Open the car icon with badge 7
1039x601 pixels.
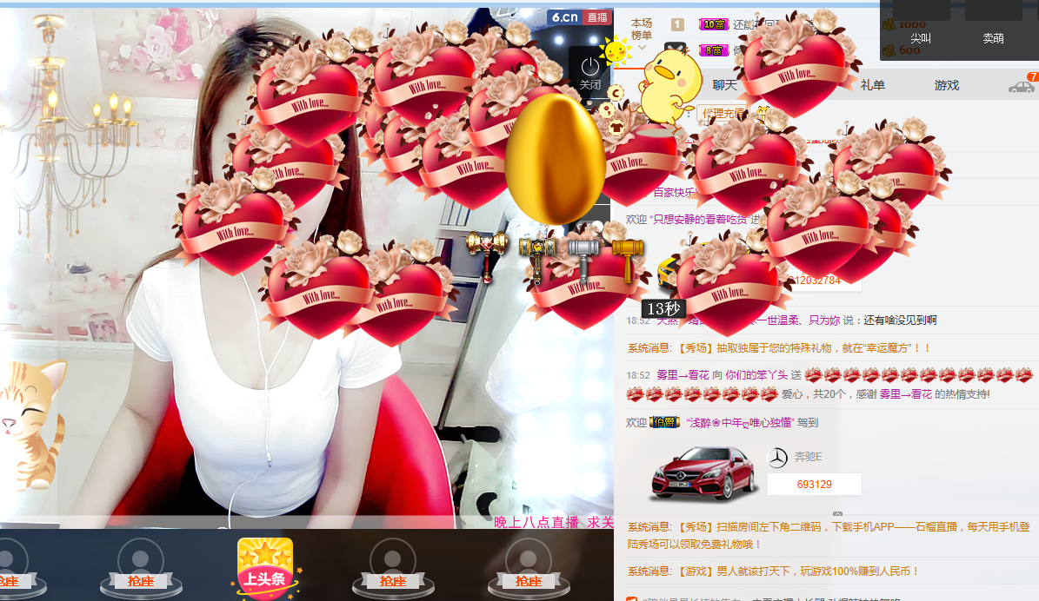[1022, 84]
